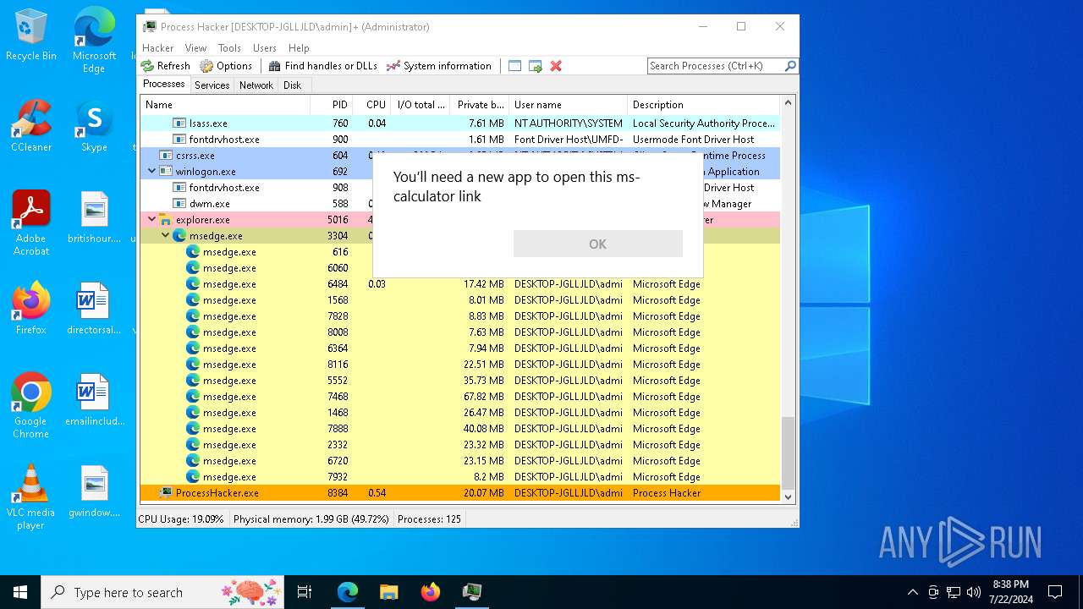Viewport: 1083px width, 609px height.
Task: Open the Skype desktop shortcut
Action: (94, 126)
